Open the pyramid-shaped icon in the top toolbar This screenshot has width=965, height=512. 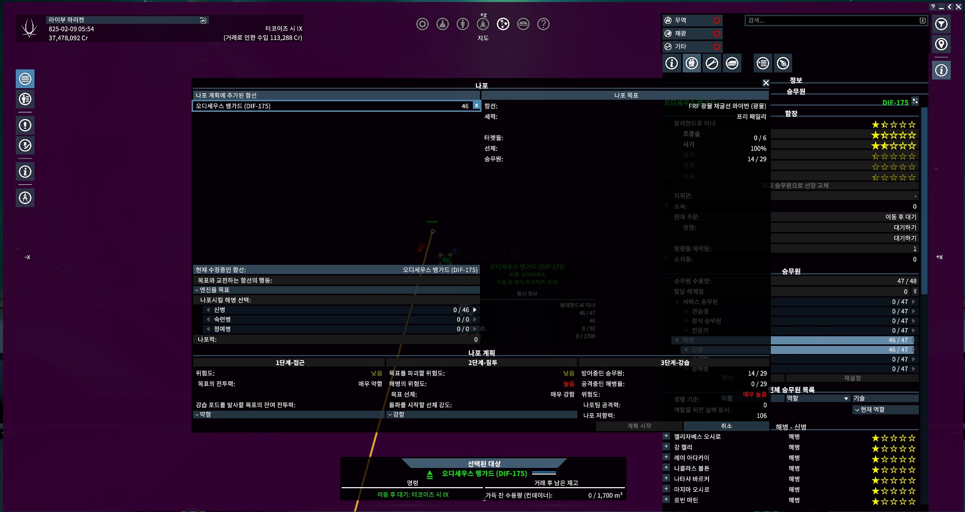tap(442, 24)
